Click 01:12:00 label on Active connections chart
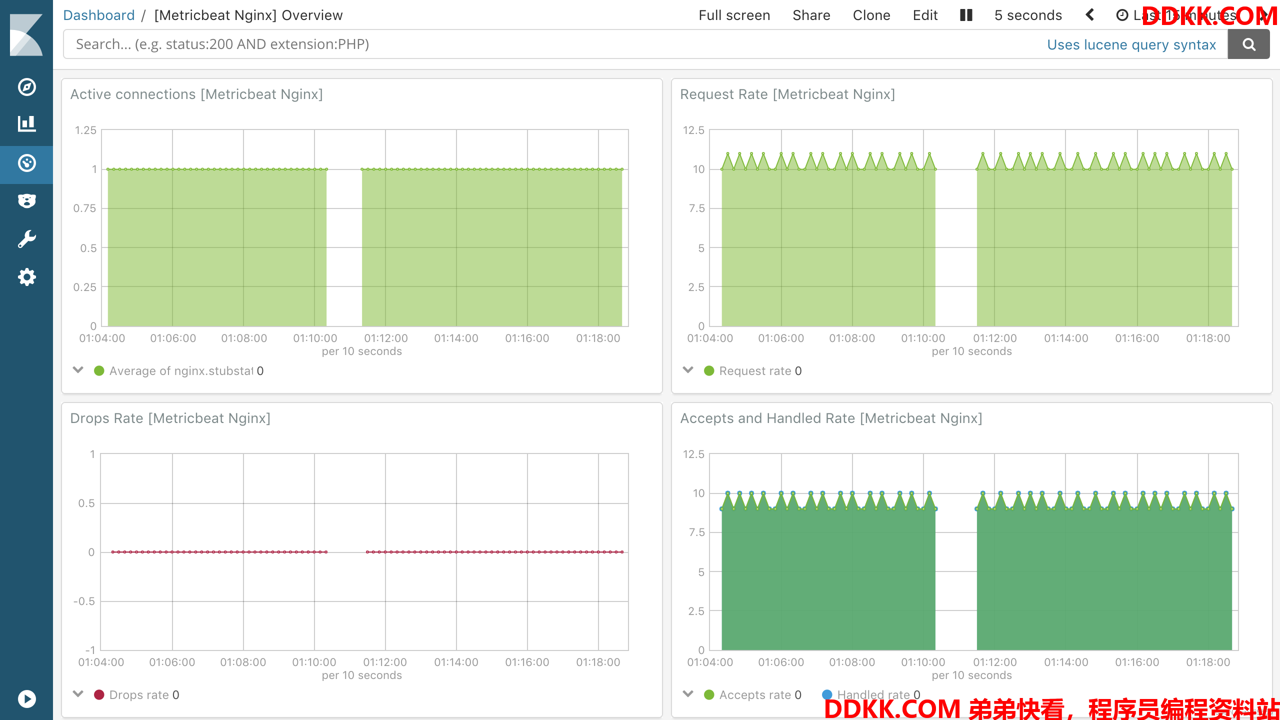The height and width of the screenshot is (720, 1280). click(x=386, y=338)
